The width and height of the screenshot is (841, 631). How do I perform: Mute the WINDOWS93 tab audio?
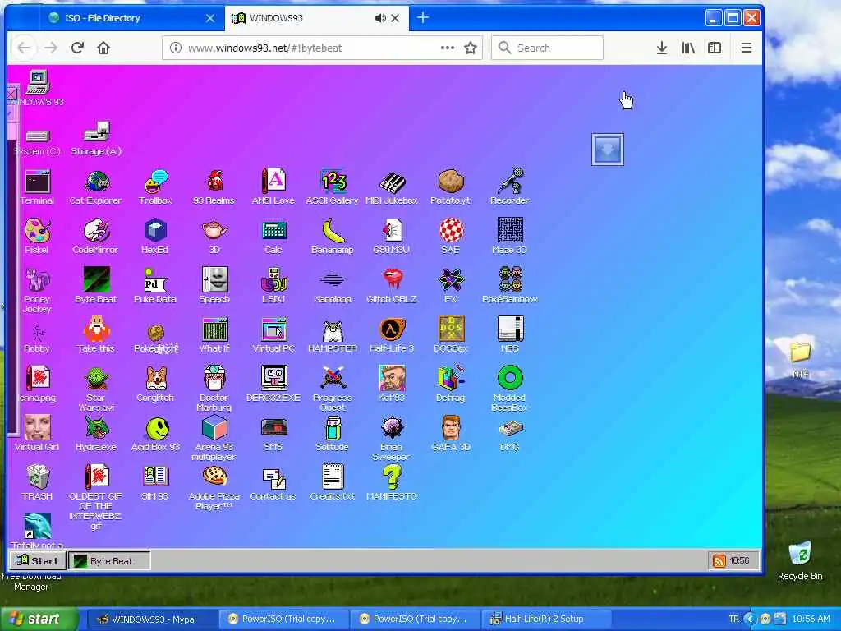pyautogui.click(x=380, y=18)
